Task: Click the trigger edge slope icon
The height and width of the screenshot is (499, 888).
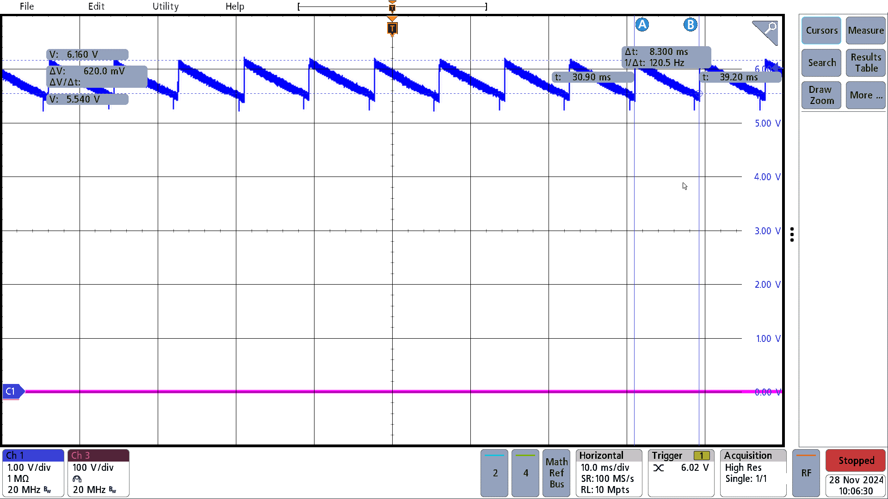Action: [659, 468]
